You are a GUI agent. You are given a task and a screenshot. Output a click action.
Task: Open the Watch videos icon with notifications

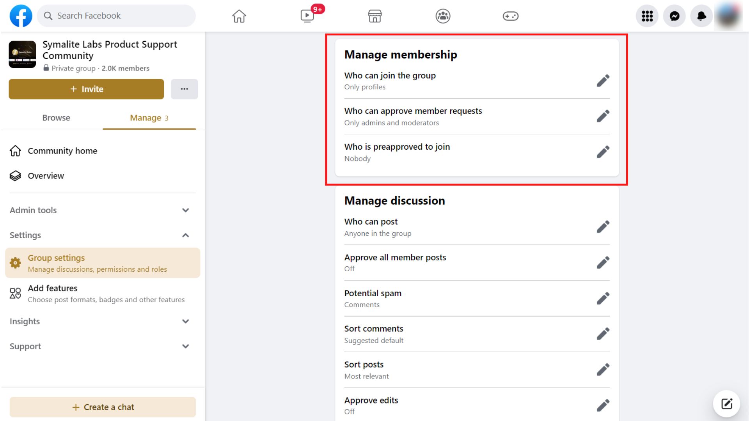coord(306,16)
